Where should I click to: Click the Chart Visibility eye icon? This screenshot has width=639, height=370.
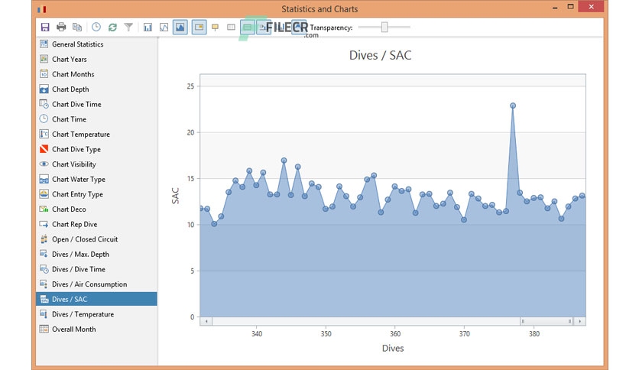point(44,164)
